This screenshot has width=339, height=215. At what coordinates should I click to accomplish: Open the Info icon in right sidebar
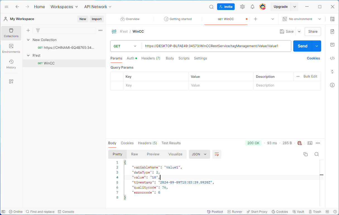[332, 85]
